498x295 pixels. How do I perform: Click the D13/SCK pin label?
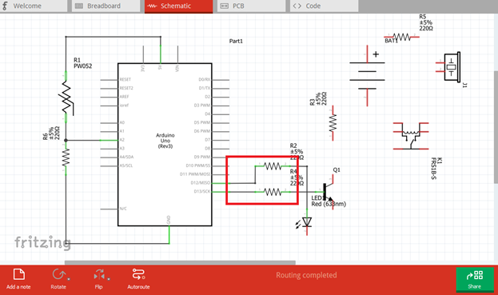point(201,192)
